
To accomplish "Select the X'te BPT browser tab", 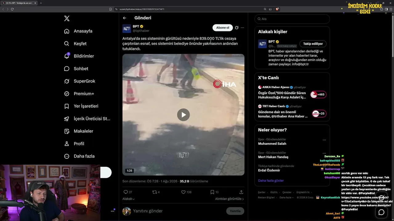I will pyautogui.click(x=19, y=3).
